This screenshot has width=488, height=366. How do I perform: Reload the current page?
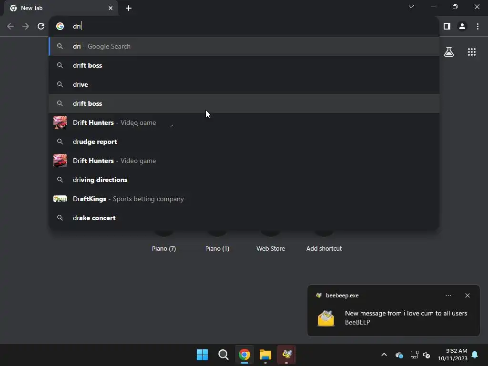point(41,26)
